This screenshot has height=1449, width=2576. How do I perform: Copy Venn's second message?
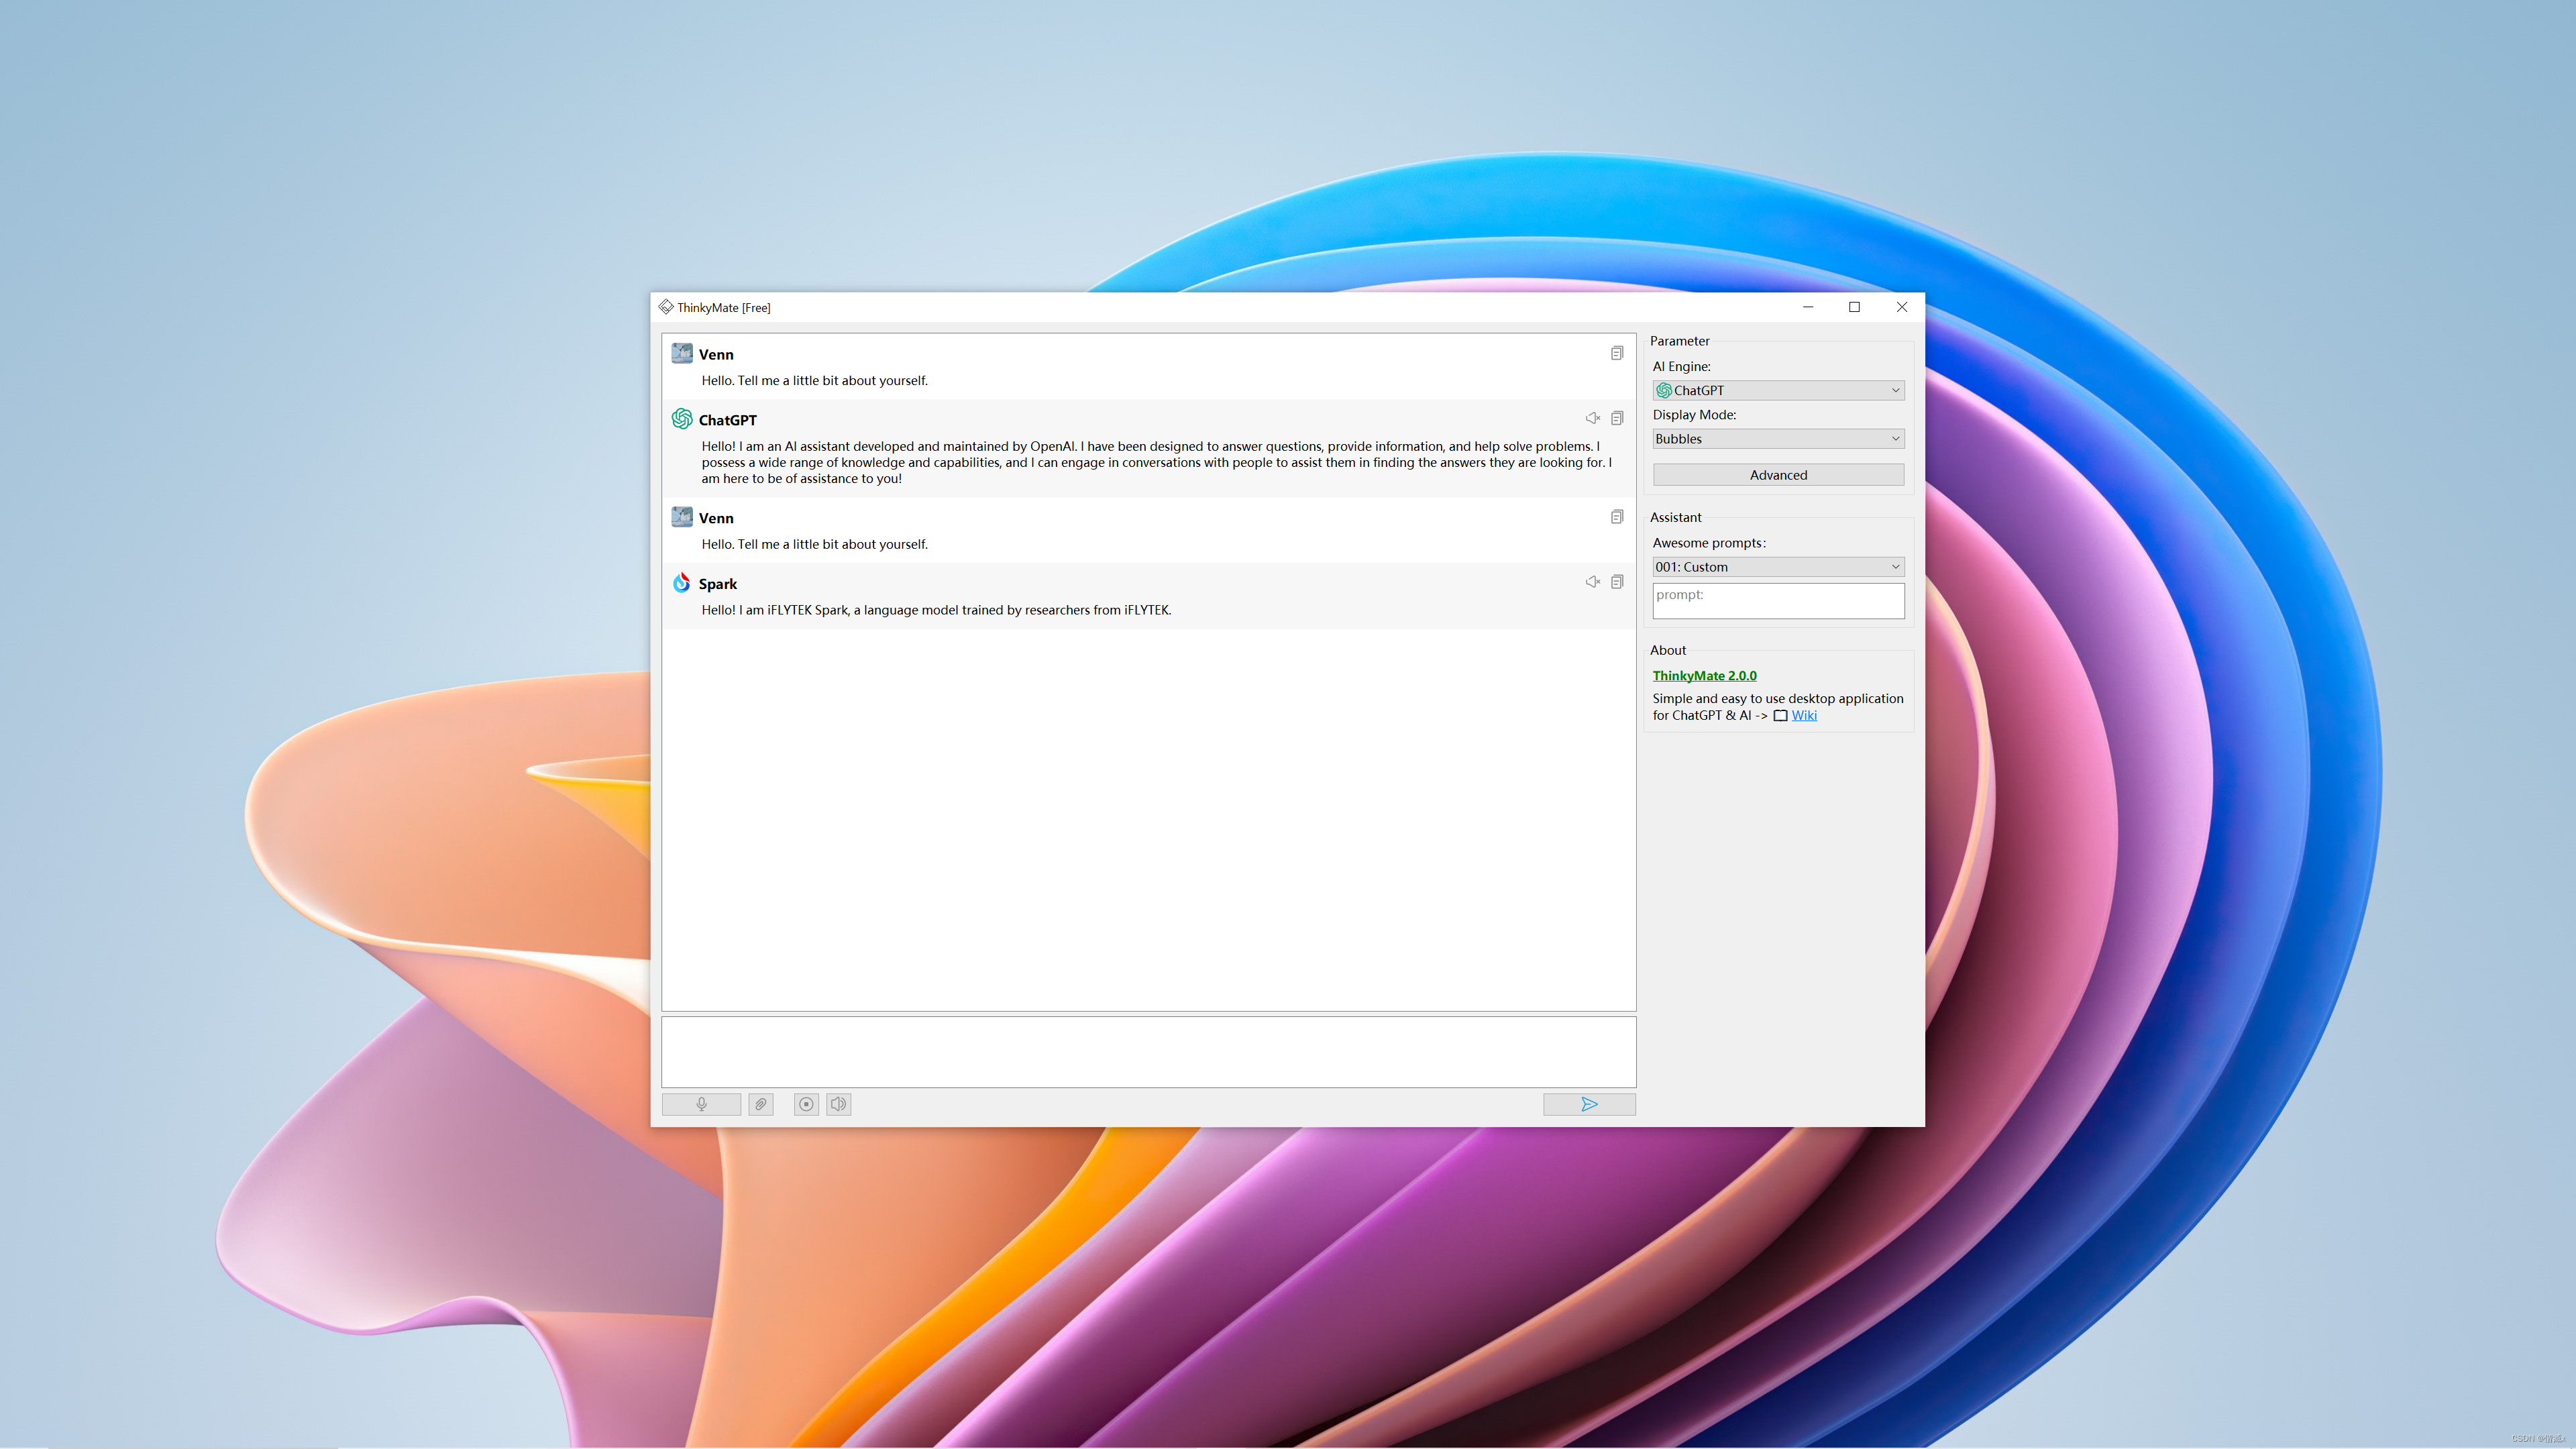click(1617, 517)
